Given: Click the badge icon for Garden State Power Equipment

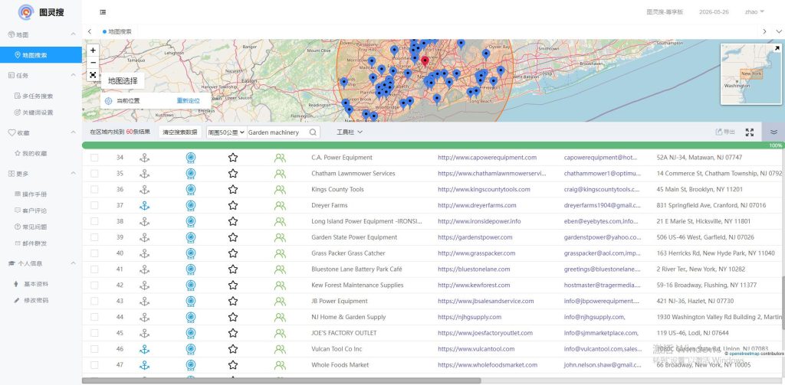Looking at the screenshot, I should pyautogui.click(x=191, y=237).
